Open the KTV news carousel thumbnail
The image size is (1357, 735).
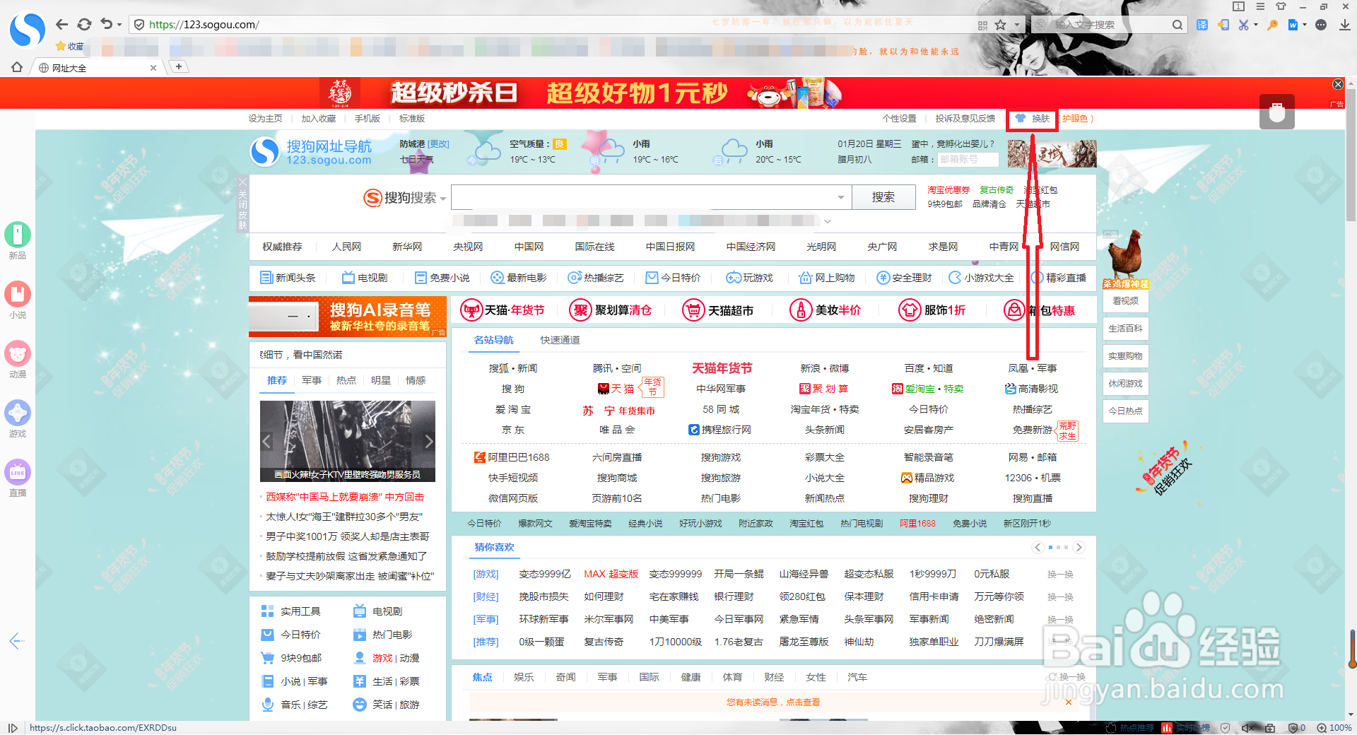click(x=348, y=441)
